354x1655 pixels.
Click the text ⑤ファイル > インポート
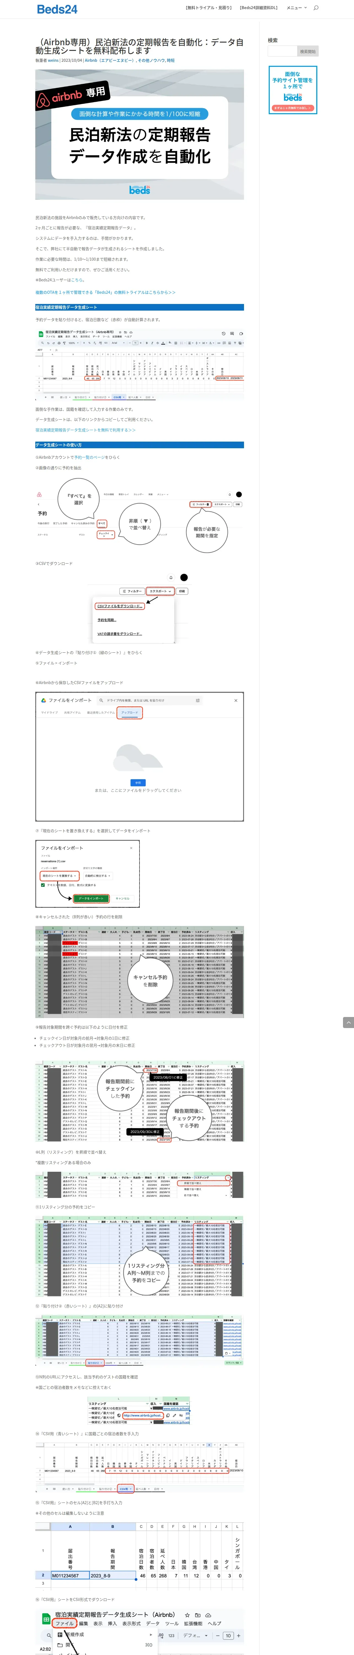pyautogui.click(x=56, y=663)
